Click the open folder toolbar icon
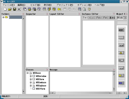 pos(10,9)
